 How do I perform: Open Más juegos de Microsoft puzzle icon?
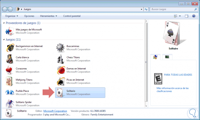click(x=10, y=31)
